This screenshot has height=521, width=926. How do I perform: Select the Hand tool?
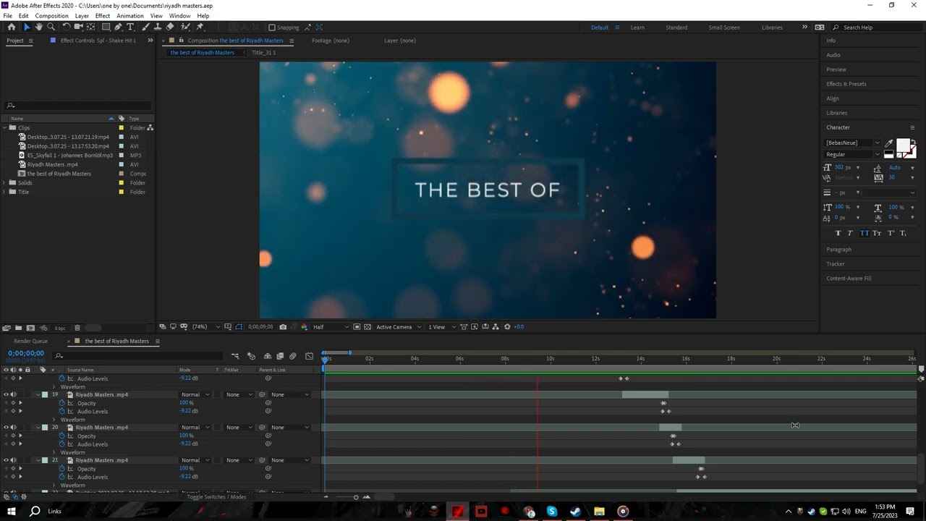[39, 27]
